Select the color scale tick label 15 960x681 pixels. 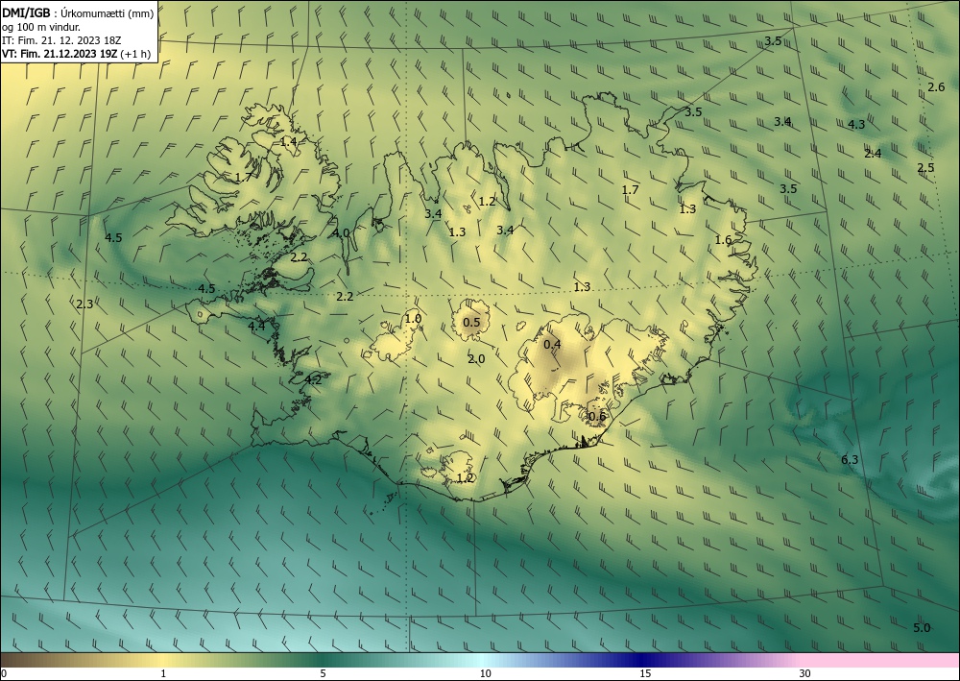tap(645, 673)
